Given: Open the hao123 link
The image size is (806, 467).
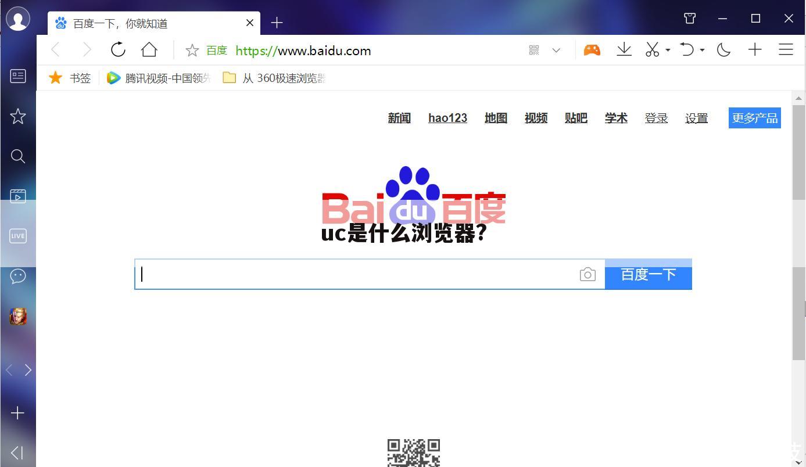Looking at the screenshot, I should tap(447, 118).
